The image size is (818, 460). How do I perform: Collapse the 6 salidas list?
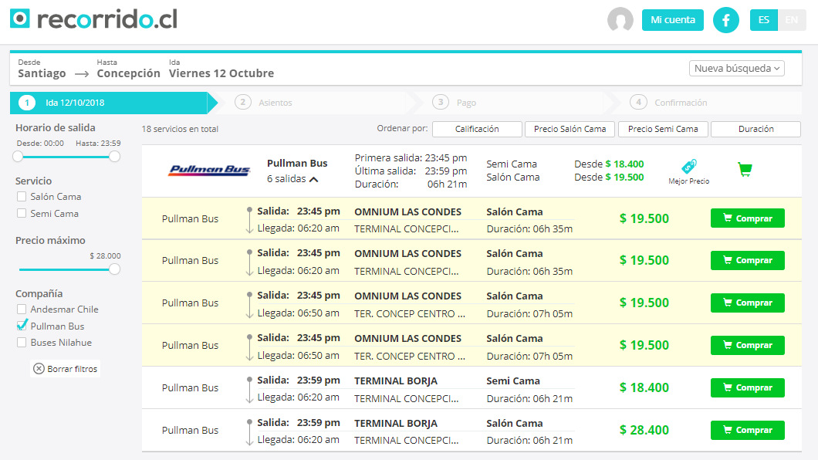click(292, 179)
